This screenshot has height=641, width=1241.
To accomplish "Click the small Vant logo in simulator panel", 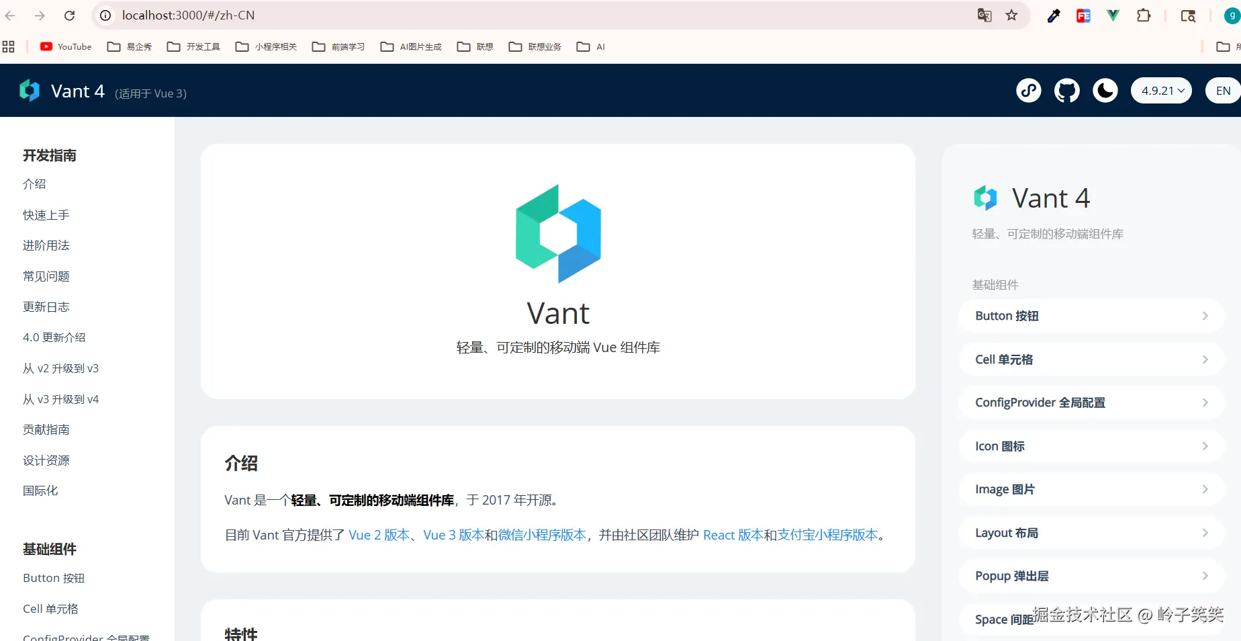I will click(x=985, y=198).
